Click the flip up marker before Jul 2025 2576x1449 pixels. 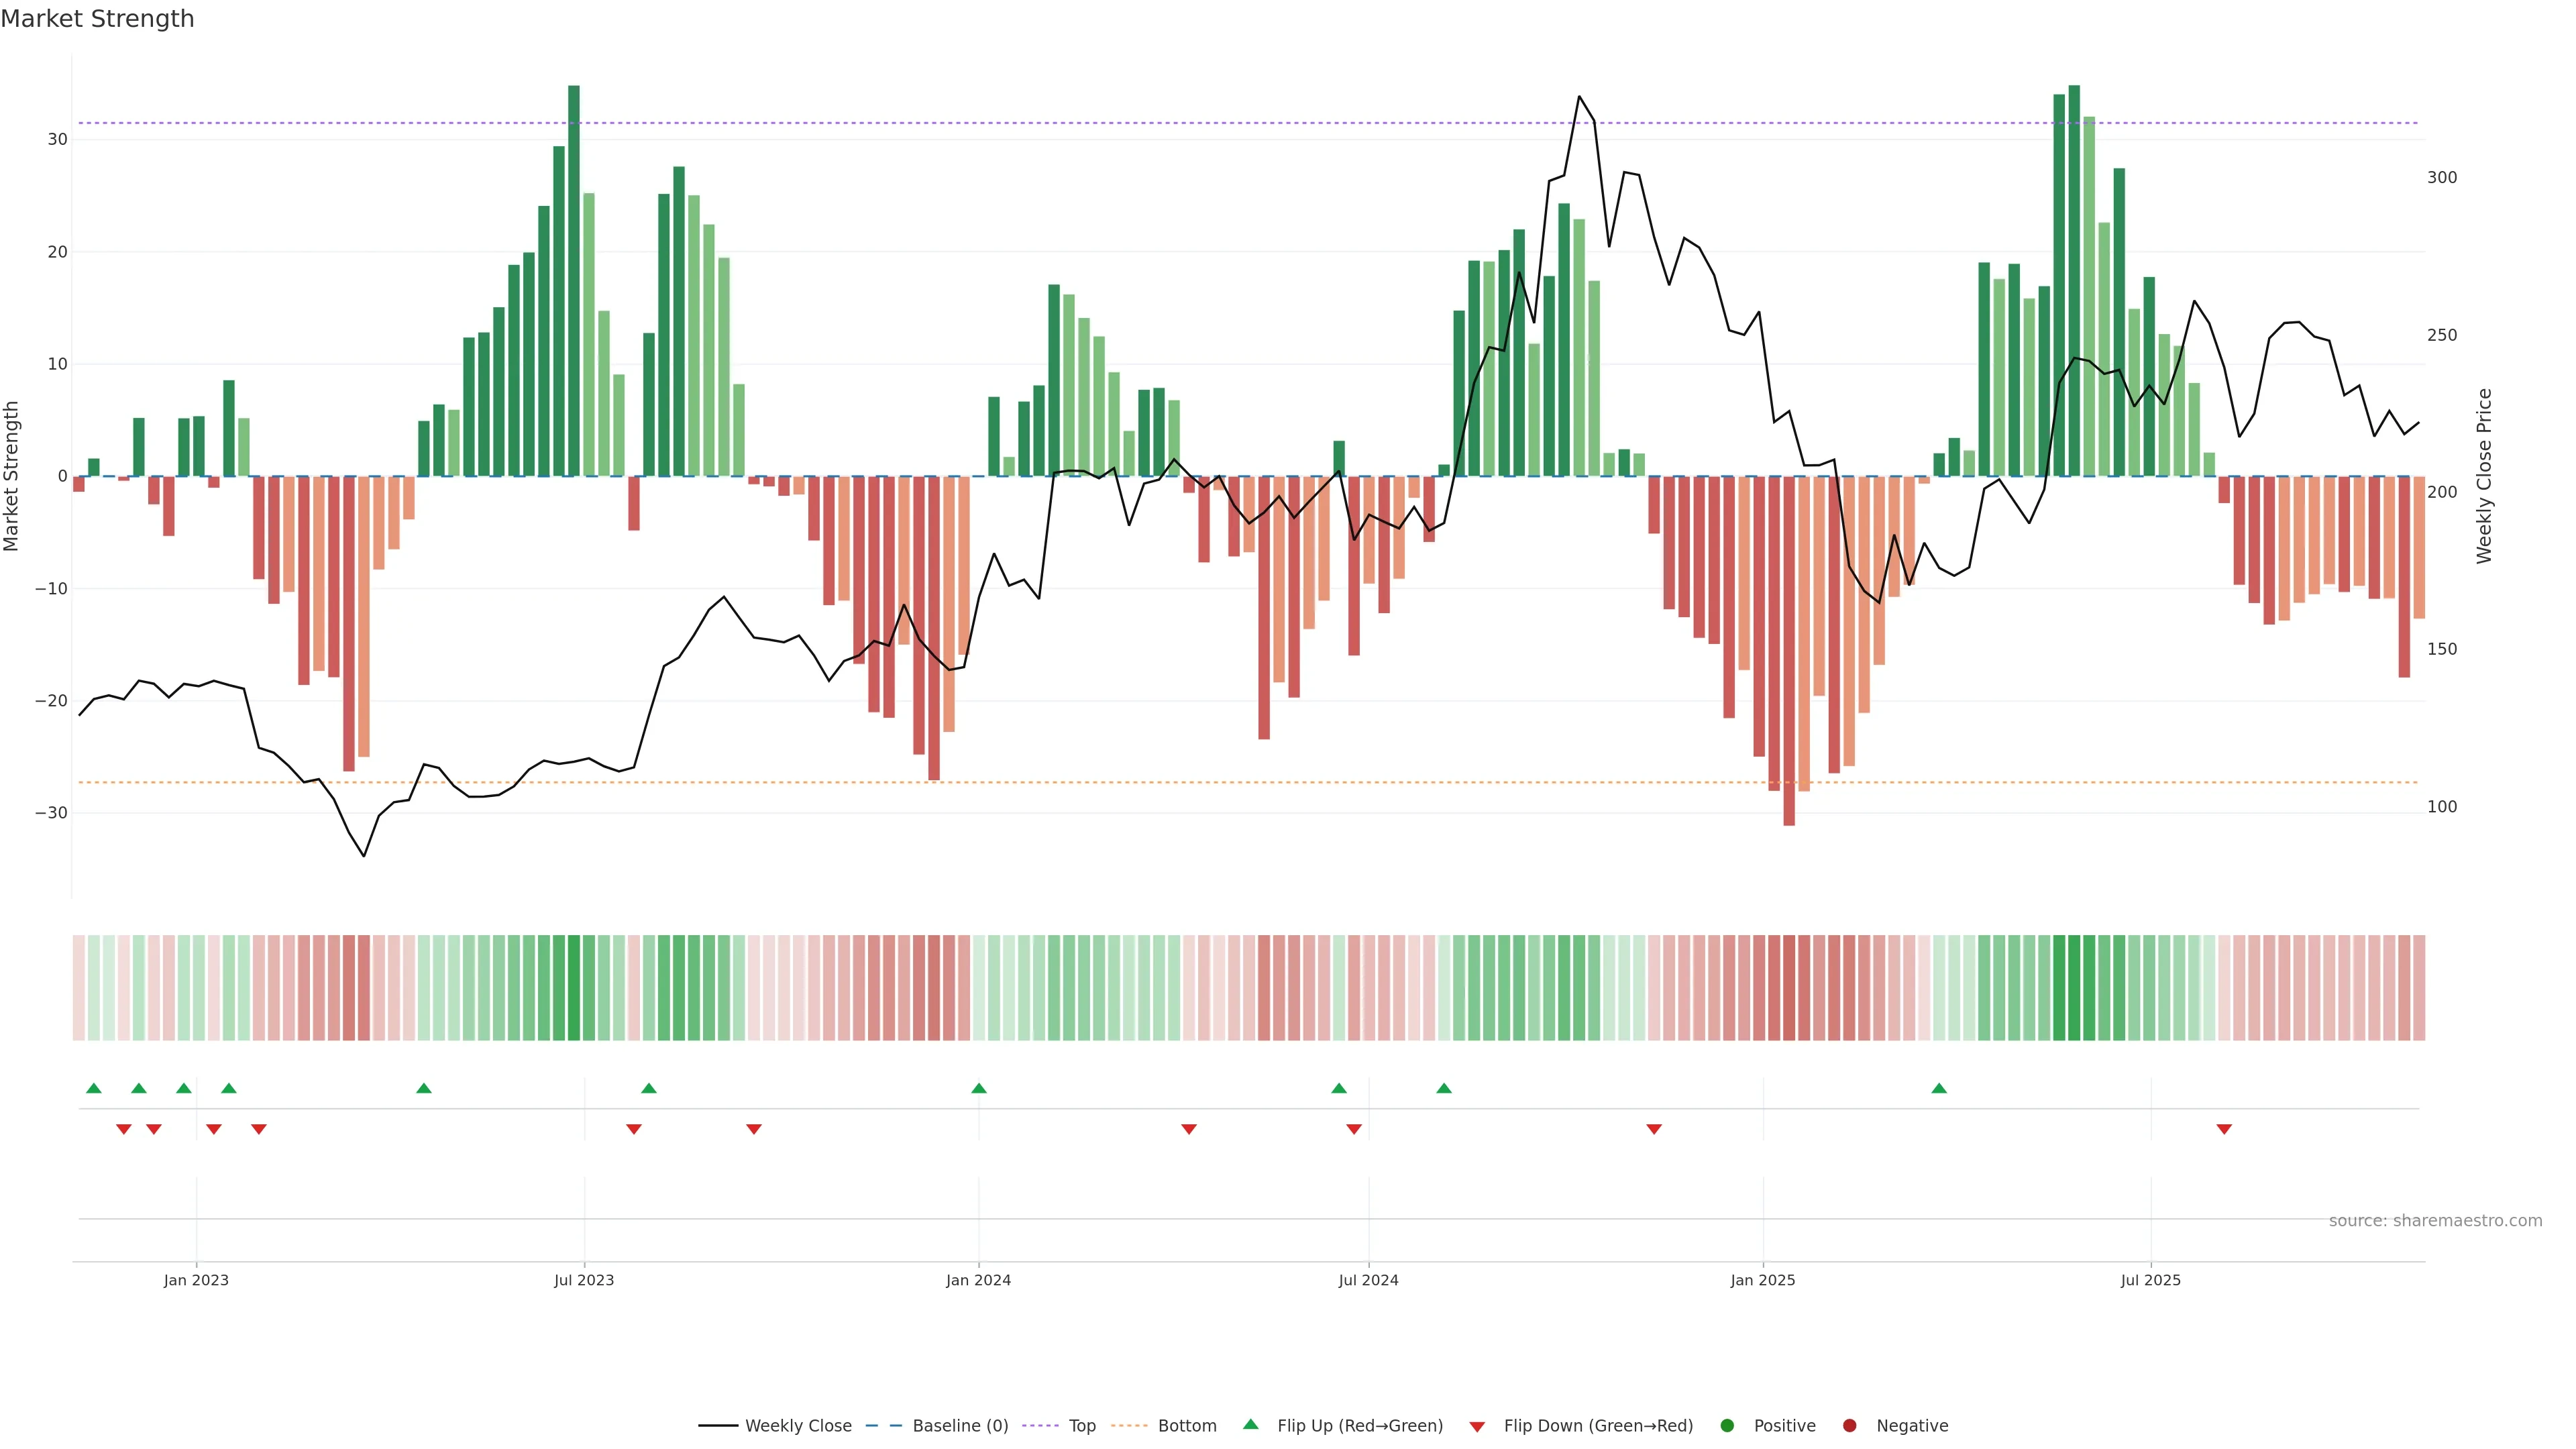tap(1939, 1088)
